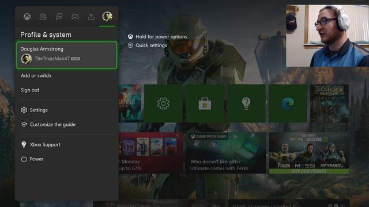Click the Profile & system heading
This screenshot has height=207, width=369.
(x=46, y=34)
